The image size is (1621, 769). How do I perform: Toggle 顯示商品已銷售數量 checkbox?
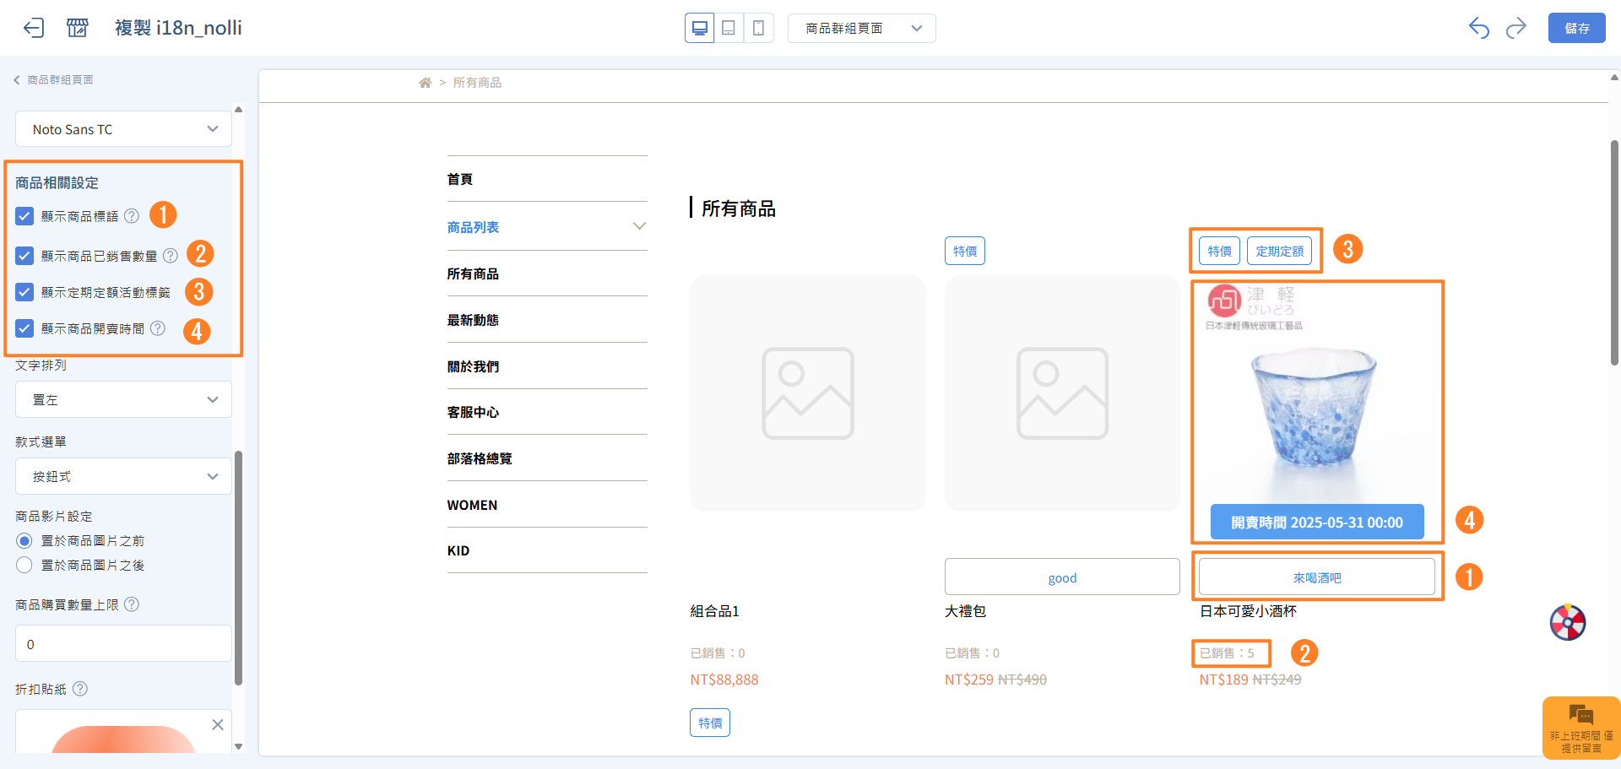point(24,255)
